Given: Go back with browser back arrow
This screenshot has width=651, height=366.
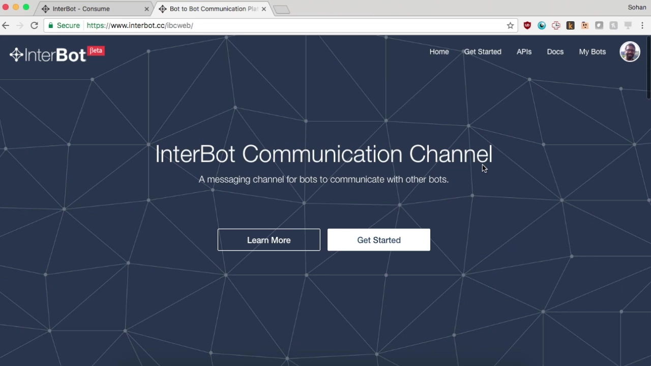Looking at the screenshot, I should (x=6, y=25).
